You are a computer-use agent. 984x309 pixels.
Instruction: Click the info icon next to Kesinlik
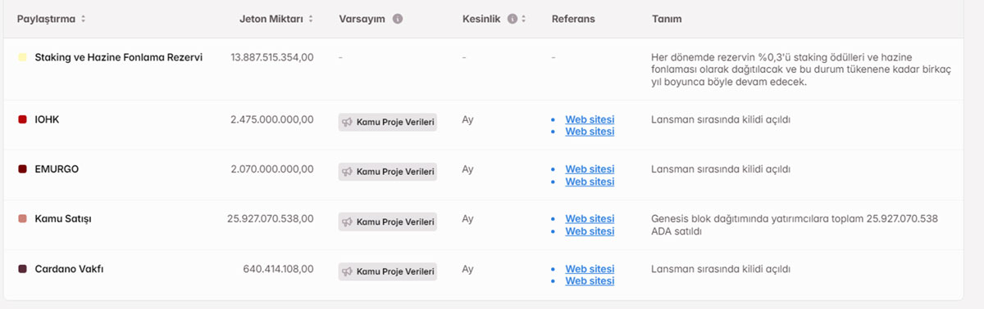pos(512,19)
